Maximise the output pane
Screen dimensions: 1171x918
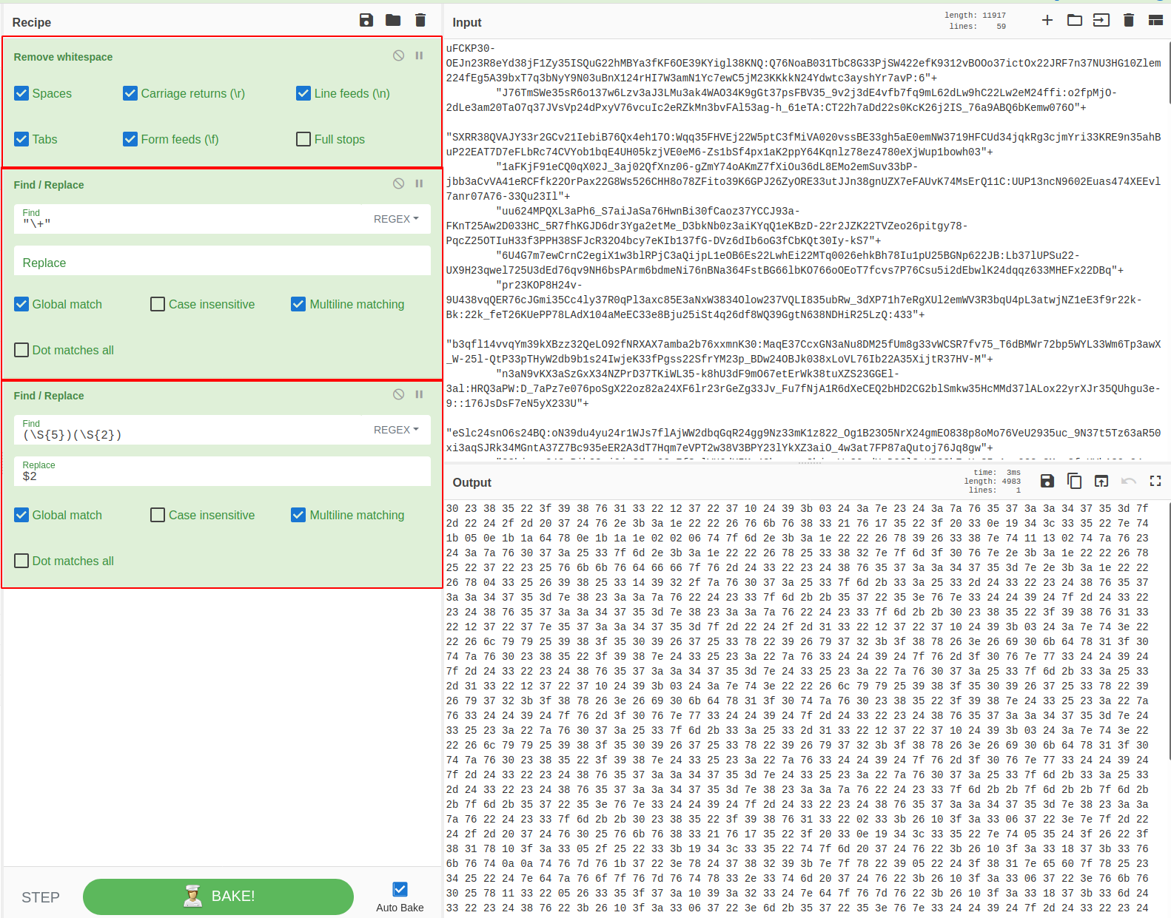tap(1155, 481)
